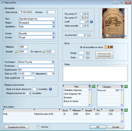132x131 pixels.
Task: Click the green arrow next to Plats list
Action: pos(94,86)
